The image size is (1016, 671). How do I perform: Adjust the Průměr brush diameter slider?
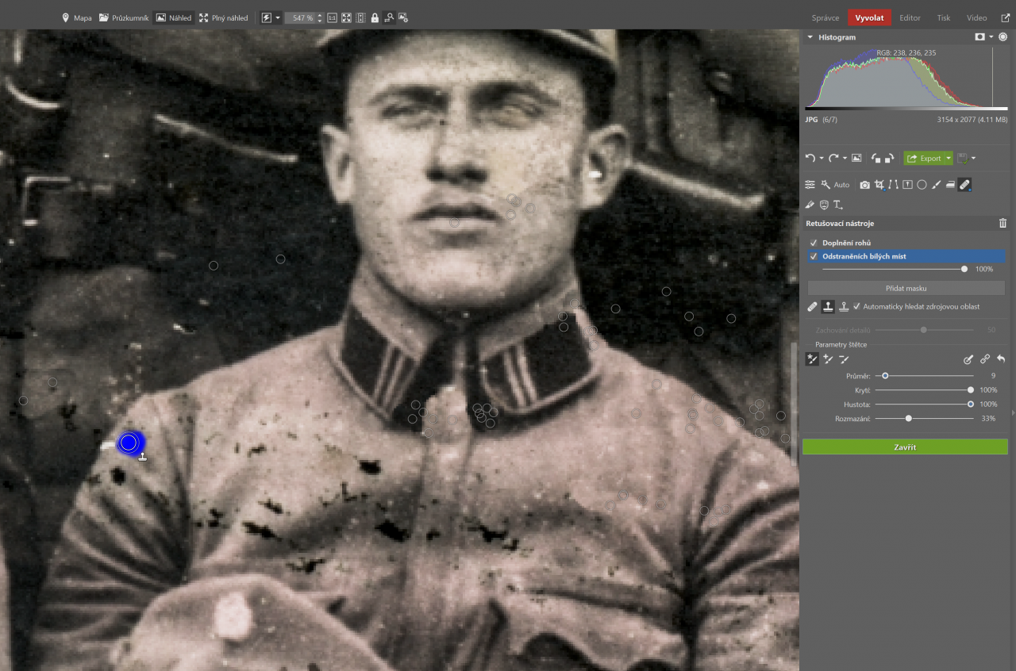[923, 376]
